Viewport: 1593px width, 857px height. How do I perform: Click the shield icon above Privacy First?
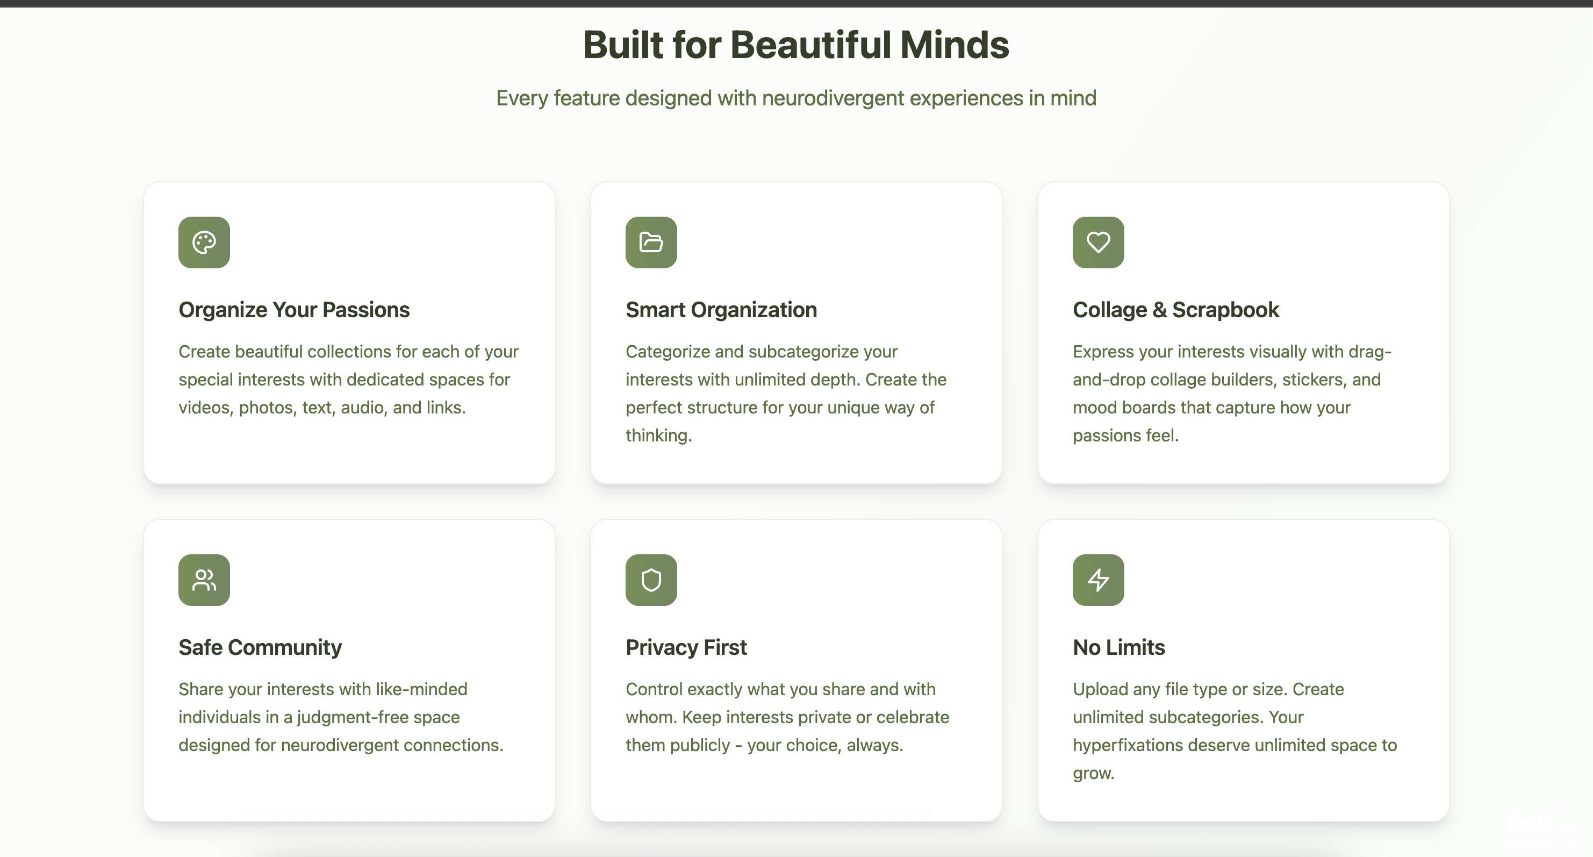coord(650,580)
